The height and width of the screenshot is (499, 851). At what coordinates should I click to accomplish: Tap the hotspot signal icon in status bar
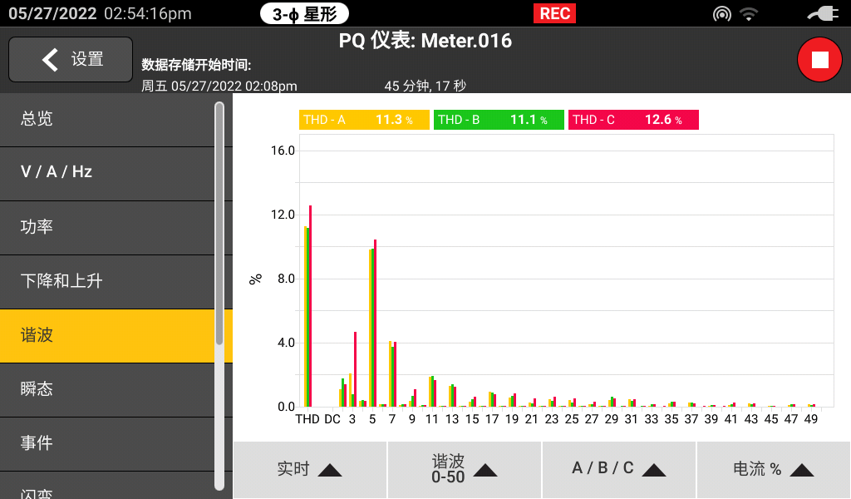coord(722,13)
